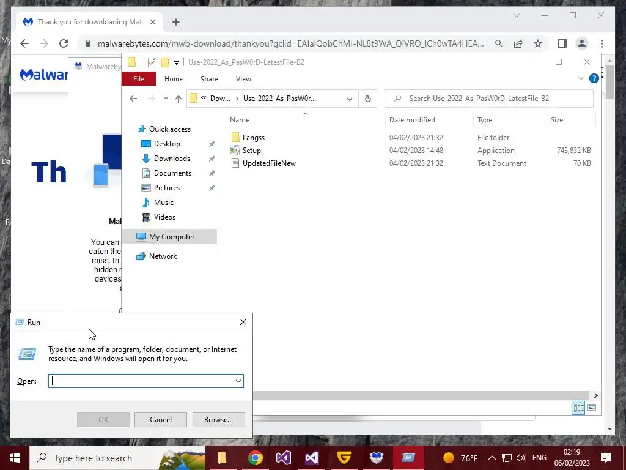This screenshot has width=626, height=470.
Task: Open the notification center icon
Action: pos(606,458)
